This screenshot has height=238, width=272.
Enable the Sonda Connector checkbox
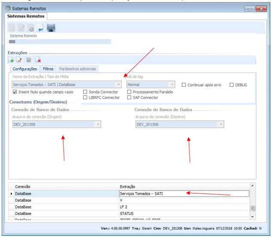[x=85, y=92]
